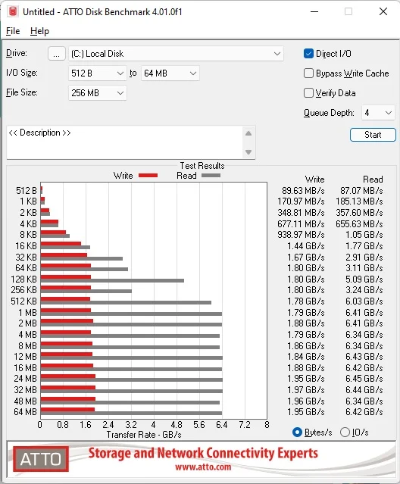This screenshot has height=484, width=400.
Task: Click the 89.63 MB/s write value
Action: 303,191
